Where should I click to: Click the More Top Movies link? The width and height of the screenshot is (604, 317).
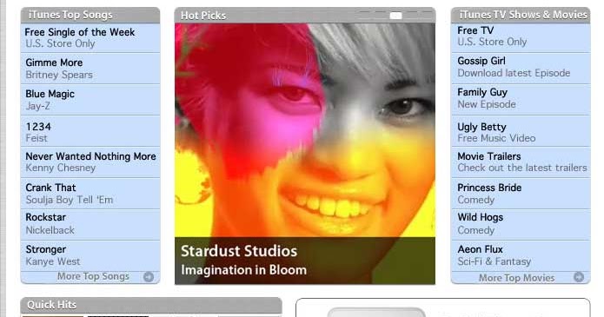click(516, 278)
